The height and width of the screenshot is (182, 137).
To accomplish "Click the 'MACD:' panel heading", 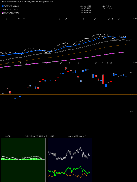I will pyautogui.click(x=8, y=136).
